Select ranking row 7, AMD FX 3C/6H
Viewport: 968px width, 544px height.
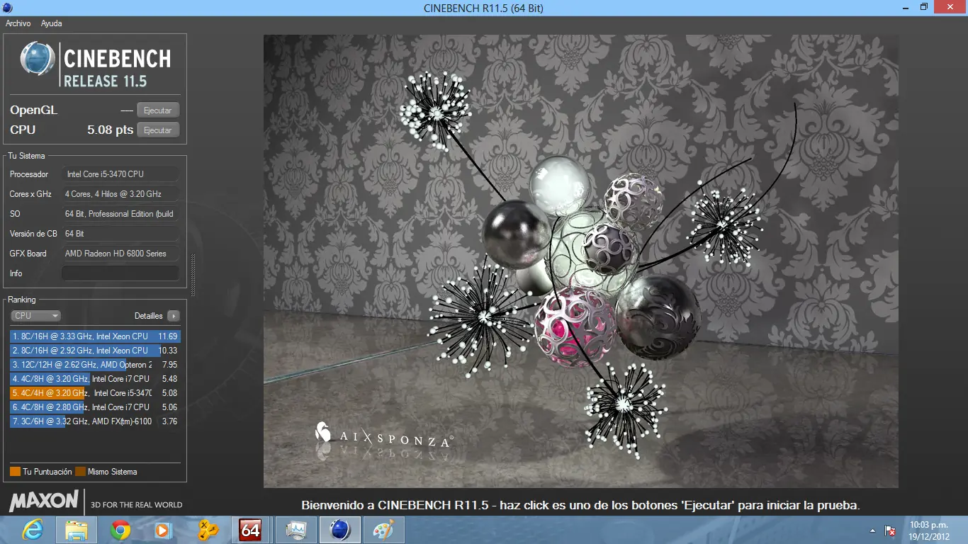(95, 421)
